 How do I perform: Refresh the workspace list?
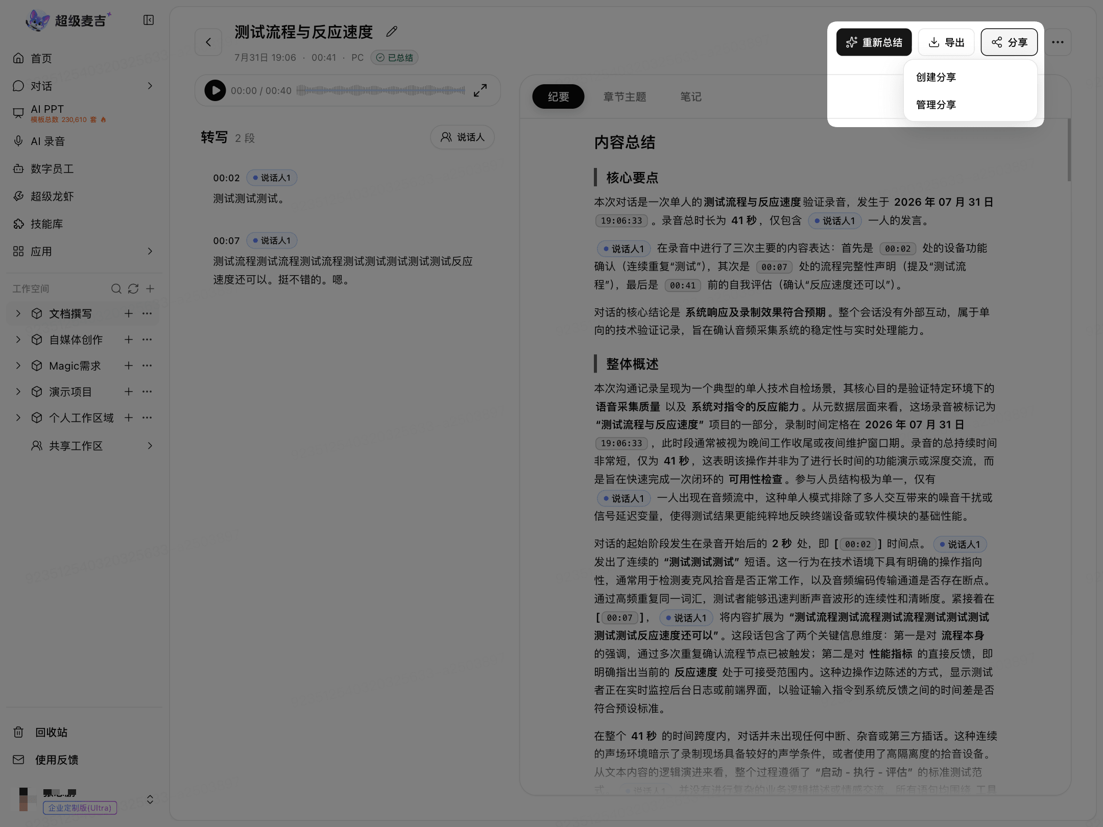[133, 289]
